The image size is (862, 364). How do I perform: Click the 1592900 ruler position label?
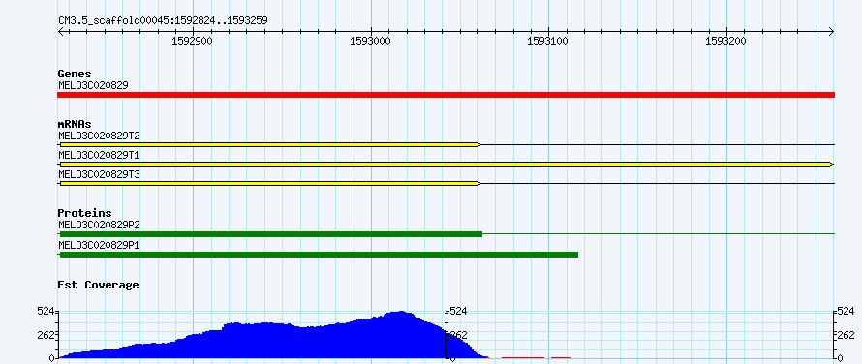click(x=193, y=41)
